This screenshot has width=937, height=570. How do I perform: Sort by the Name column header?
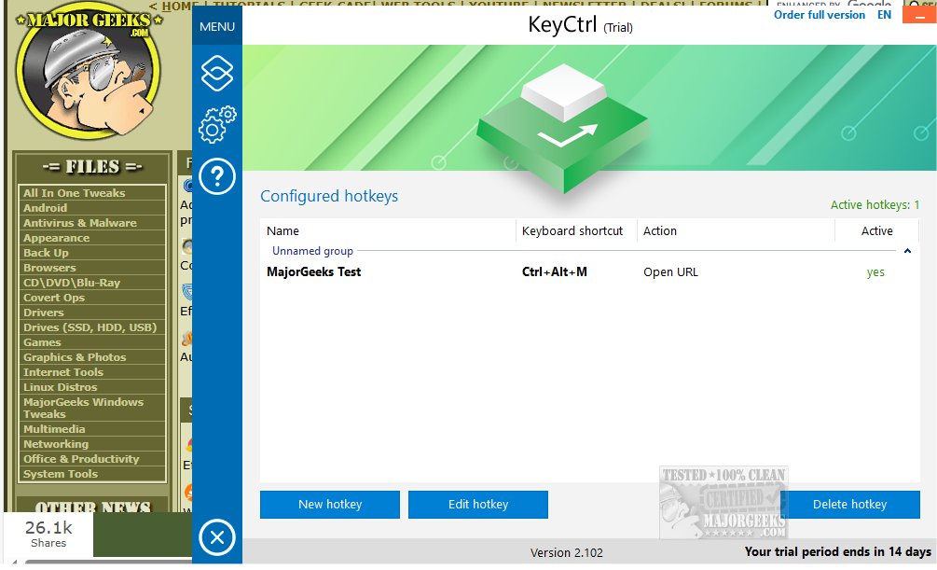[x=388, y=230]
